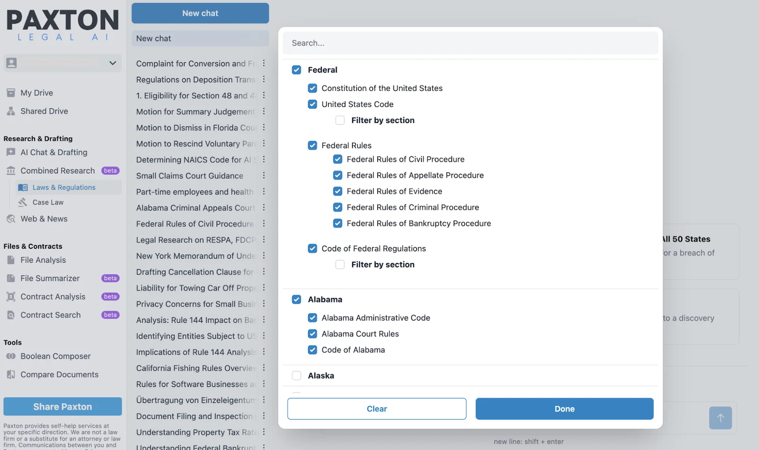The image size is (759, 450).
Task: Uncheck the Federal Rules checkbox
Action: [312, 146]
